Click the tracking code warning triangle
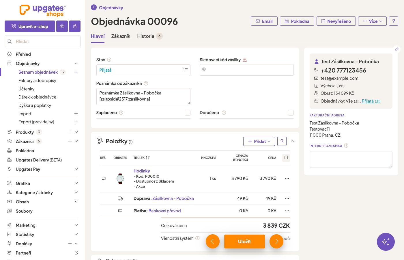Screen dimensions: 404x260 click(245, 60)
